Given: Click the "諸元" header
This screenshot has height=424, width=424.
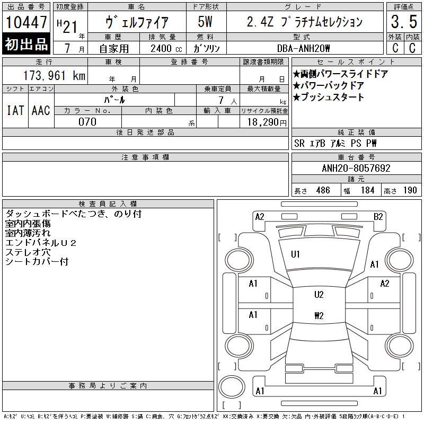Looking at the screenshot, I should tap(356, 179).
